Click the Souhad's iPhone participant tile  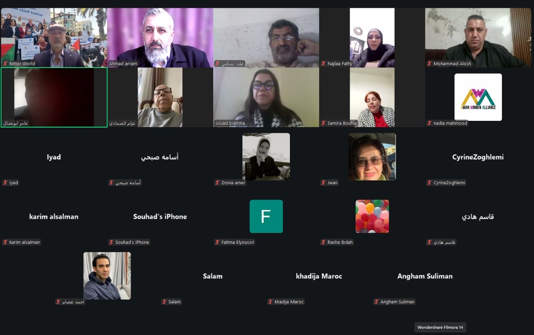pyautogui.click(x=160, y=216)
